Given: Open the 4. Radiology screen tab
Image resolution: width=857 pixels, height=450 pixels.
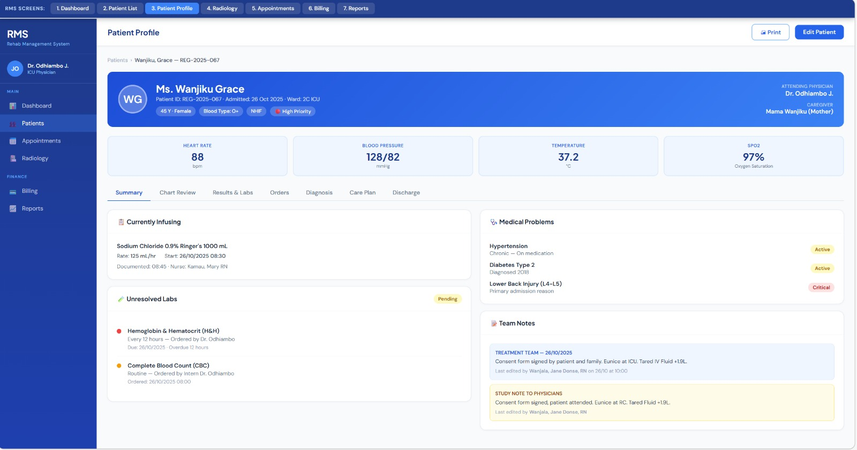Looking at the screenshot, I should [x=222, y=9].
